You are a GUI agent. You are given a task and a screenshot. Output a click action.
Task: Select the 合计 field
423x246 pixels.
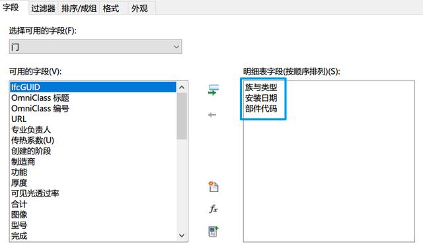click(x=93, y=204)
